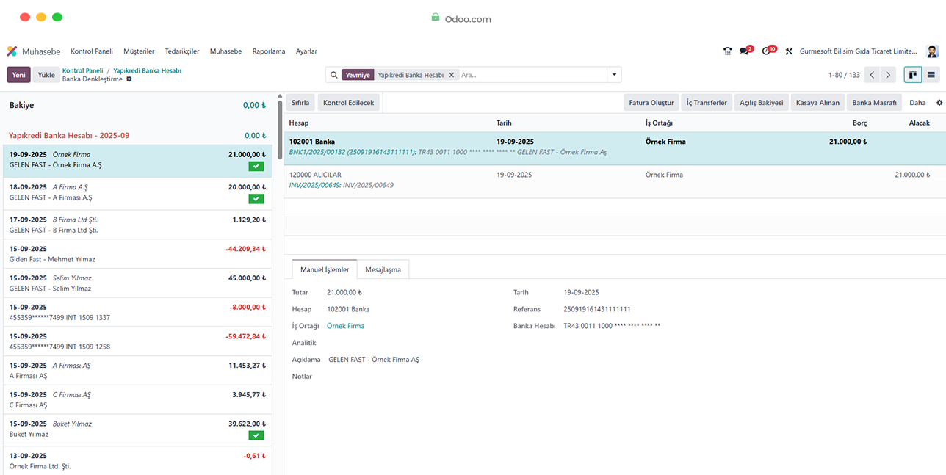Toggle green checkmark on Buket Yılmaz transaction
946x475 pixels.
coord(256,435)
